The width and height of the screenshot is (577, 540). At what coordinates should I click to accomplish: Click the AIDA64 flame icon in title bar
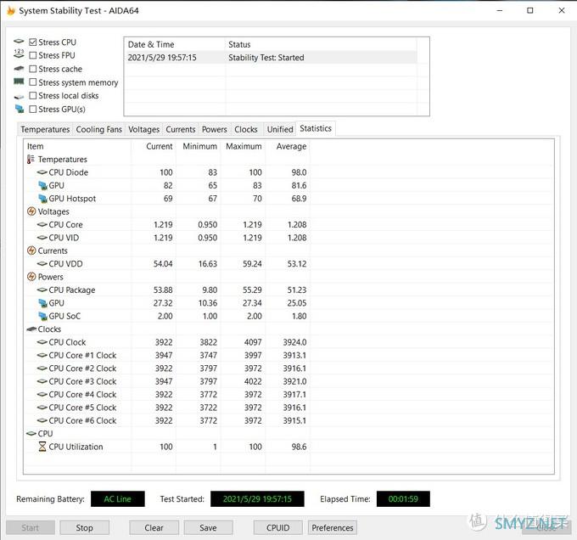click(11, 11)
